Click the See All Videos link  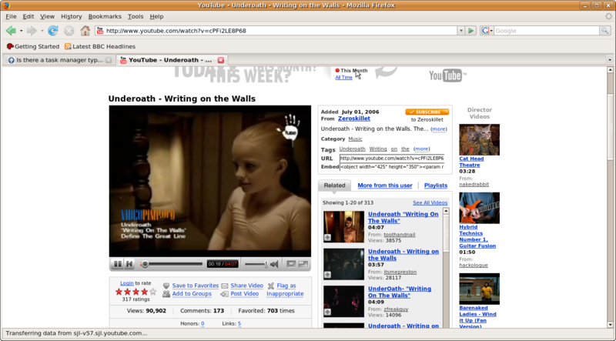(430, 202)
